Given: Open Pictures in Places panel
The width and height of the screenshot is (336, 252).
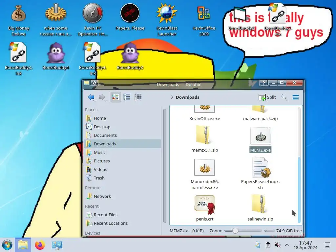Looking at the screenshot, I should pos(123,161).
